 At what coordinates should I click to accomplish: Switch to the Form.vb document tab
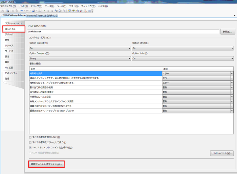point(31,16)
